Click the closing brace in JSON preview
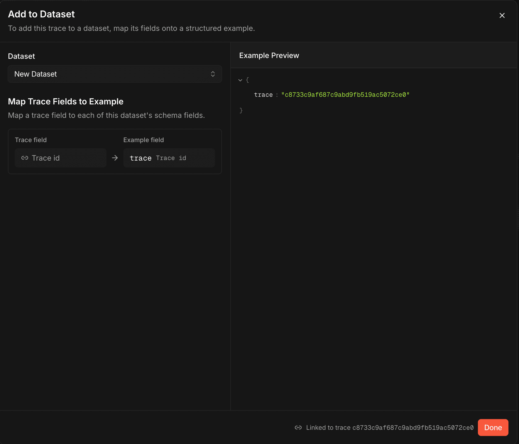 [x=241, y=110]
